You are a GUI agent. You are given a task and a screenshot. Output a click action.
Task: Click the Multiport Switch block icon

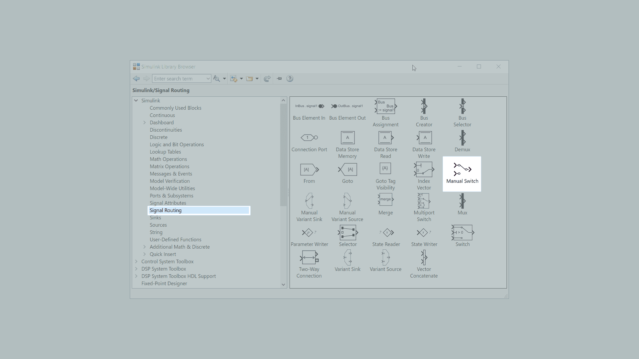point(424,201)
